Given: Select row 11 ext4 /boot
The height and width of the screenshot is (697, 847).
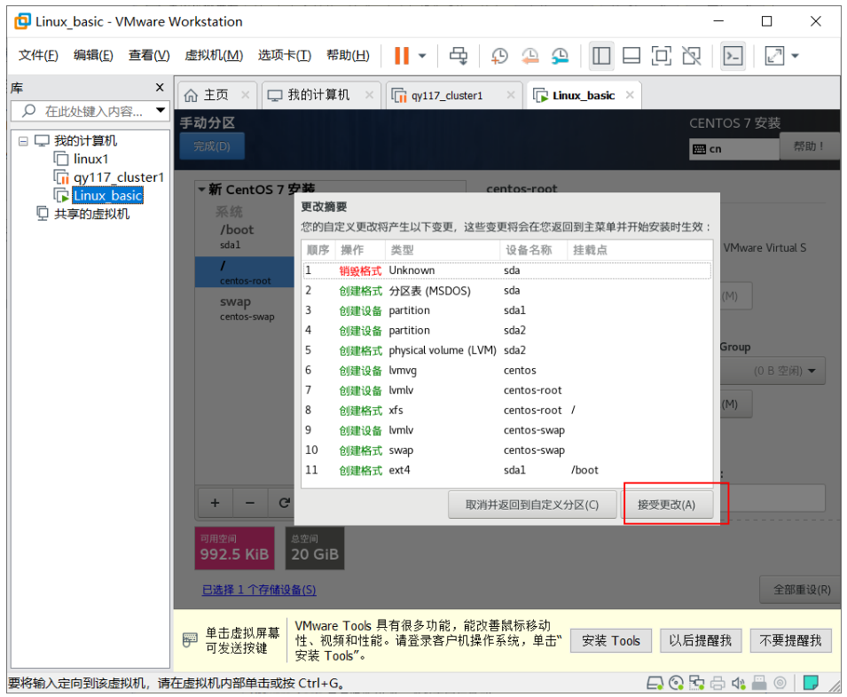Looking at the screenshot, I should pyautogui.click(x=506, y=470).
